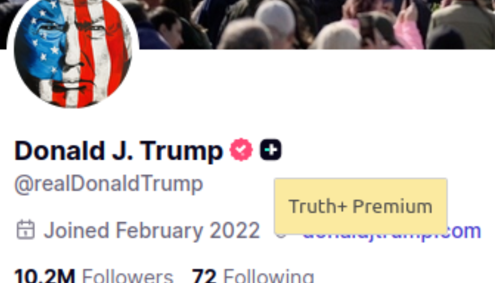Viewport: 495px width, 283px height.
Task: View the 10.2M Followers list
Action: point(94,276)
